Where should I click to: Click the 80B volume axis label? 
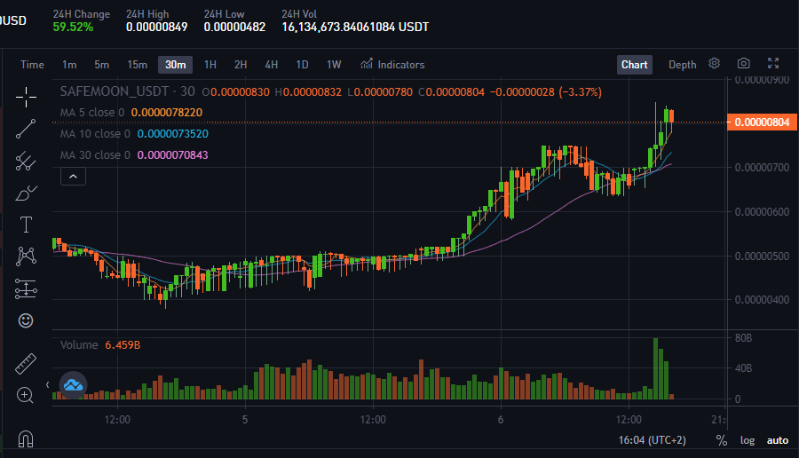tap(743, 338)
